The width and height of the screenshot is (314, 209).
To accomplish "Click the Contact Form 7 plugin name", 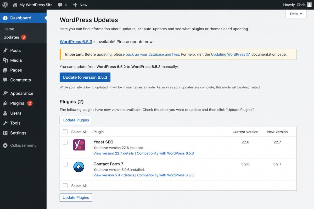I will (x=108, y=164).
